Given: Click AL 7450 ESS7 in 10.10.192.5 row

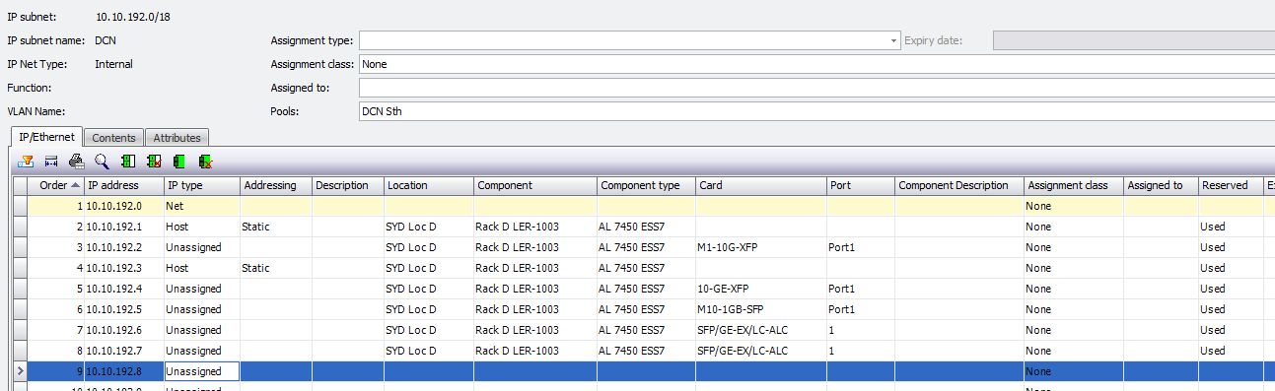Looking at the screenshot, I should tap(646, 309).
